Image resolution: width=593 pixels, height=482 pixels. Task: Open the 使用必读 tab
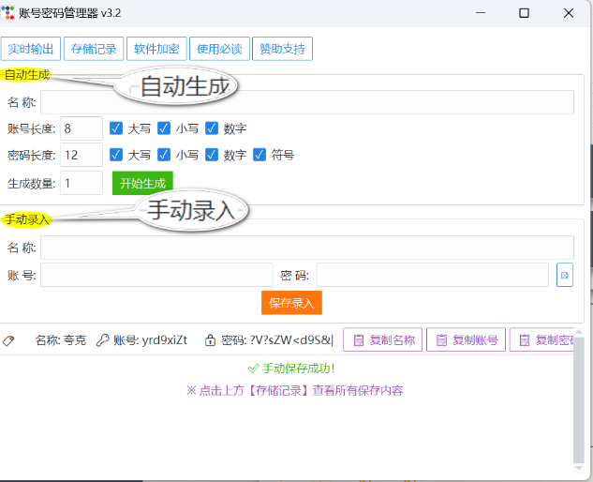pyautogui.click(x=219, y=49)
